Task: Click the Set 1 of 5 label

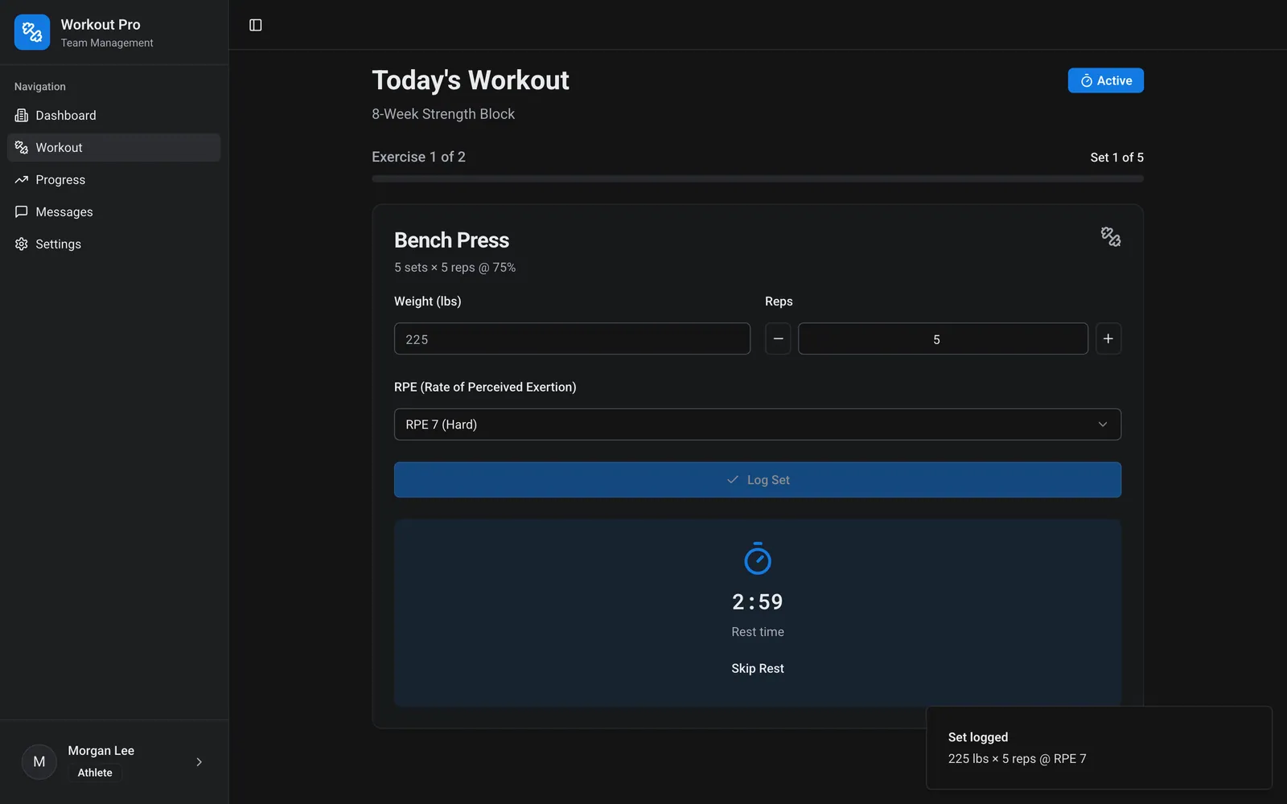Action: point(1116,158)
